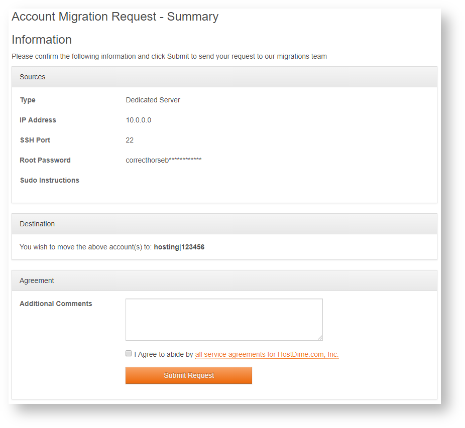Click the Sources section header
This screenshot has height=428, width=465.
tap(32, 77)
